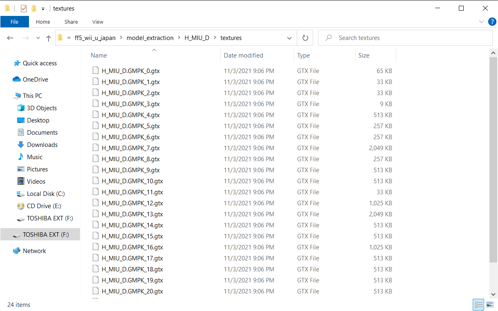Click GTX File type of GMPK_1 row
The height and width of the screenshot is (311, 498).
(x=308, y=82)
